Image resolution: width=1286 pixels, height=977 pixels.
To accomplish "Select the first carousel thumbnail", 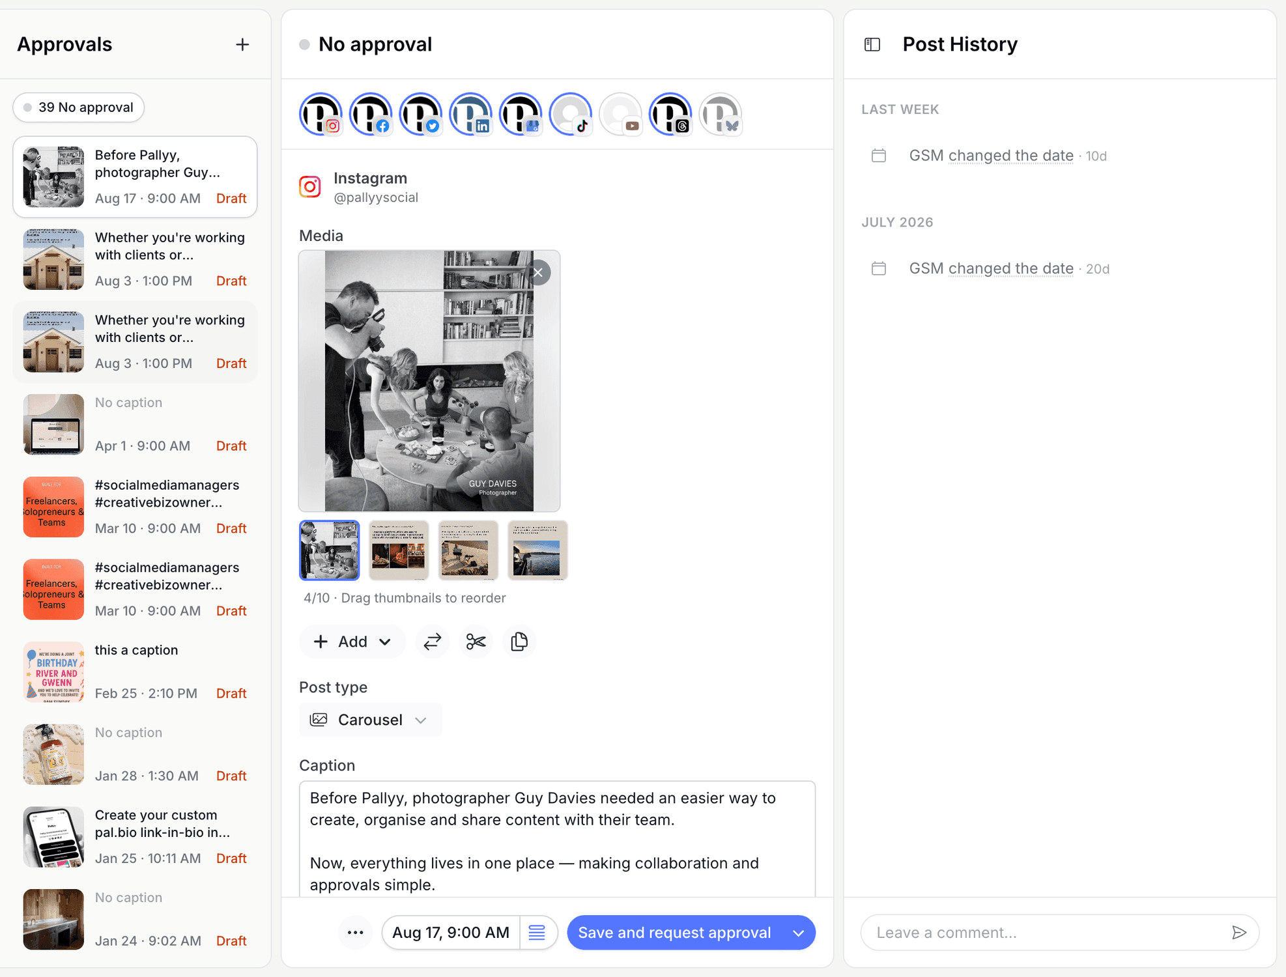I will 329,550.
